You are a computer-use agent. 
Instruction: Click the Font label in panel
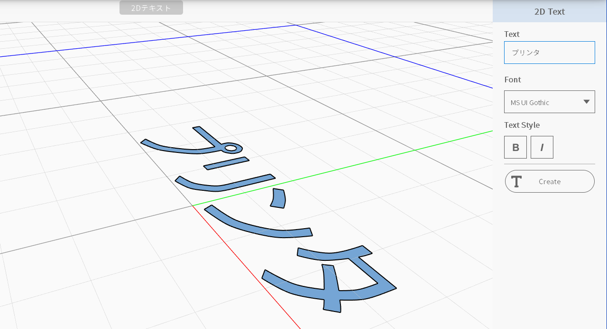point(512,80)
